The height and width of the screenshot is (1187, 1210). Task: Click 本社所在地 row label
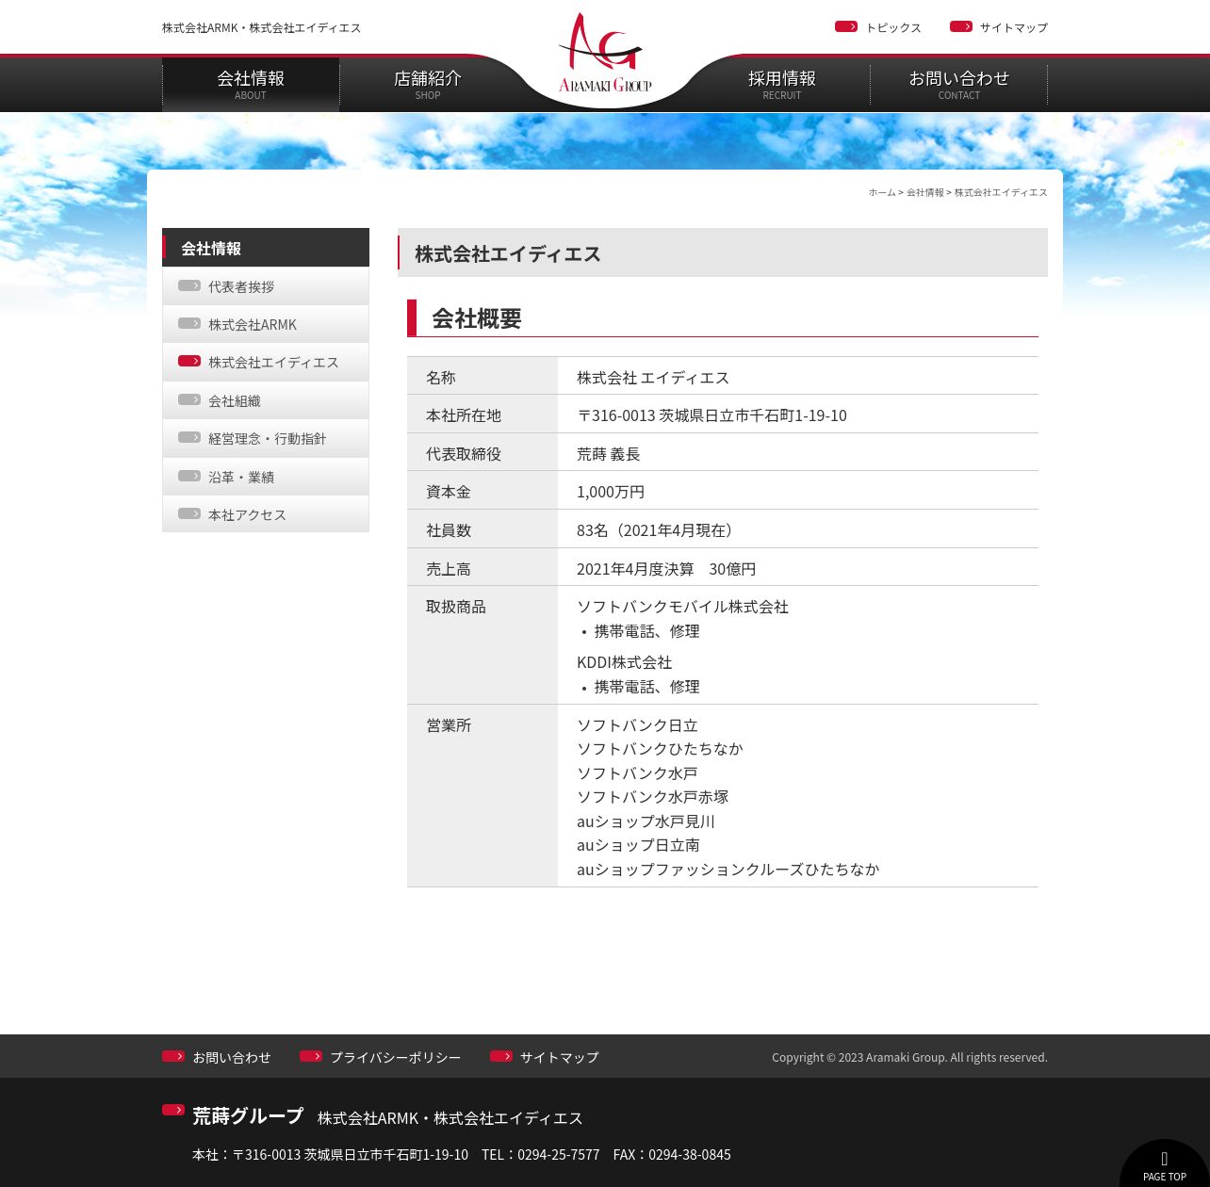pos(464,415)
